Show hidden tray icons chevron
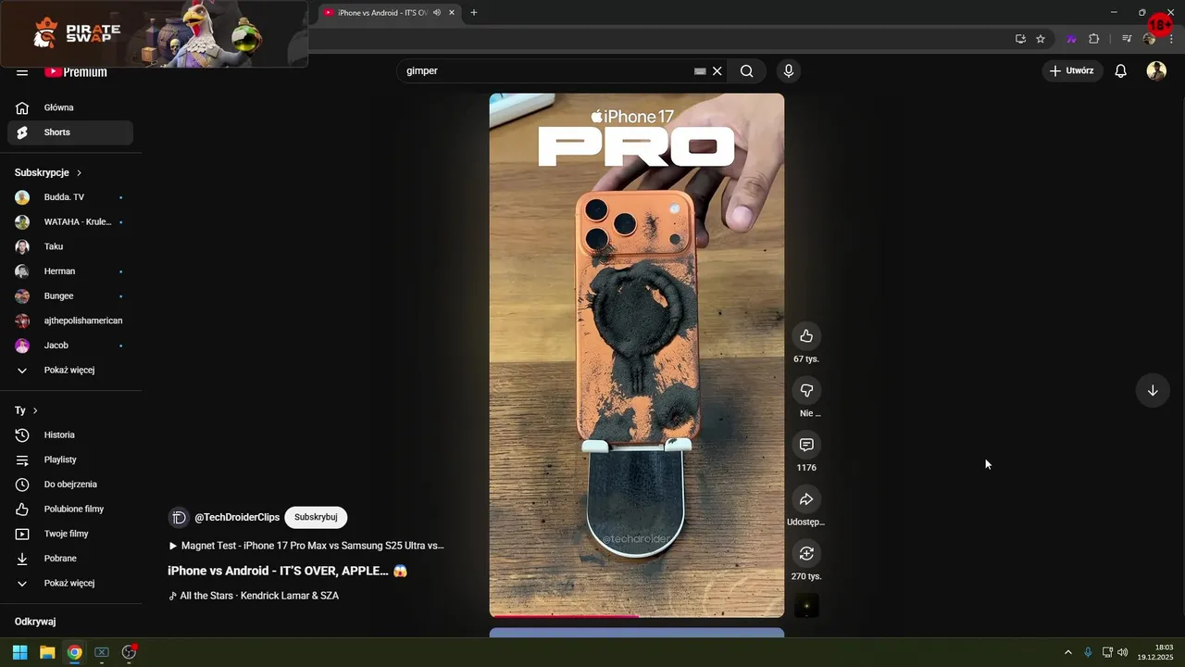The width and height of the screenshot is (1185, 667). (x=1067, y=652)
